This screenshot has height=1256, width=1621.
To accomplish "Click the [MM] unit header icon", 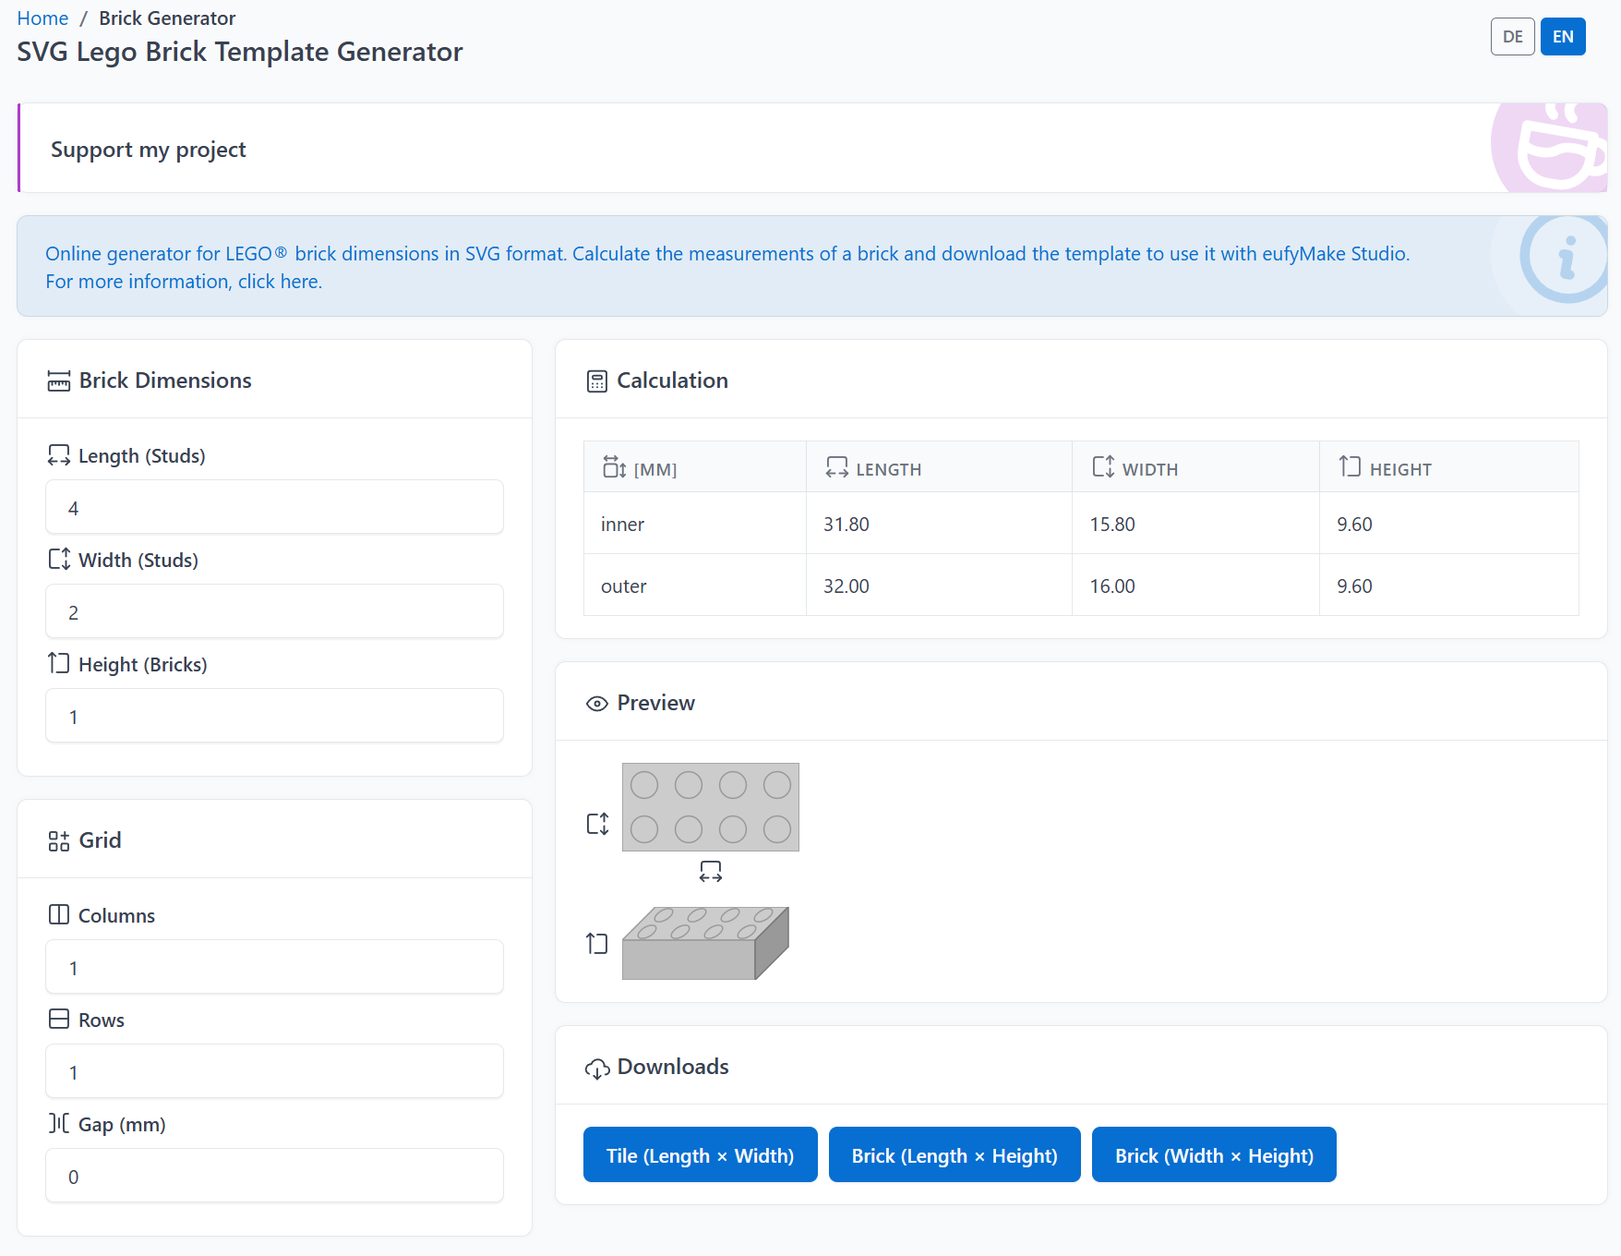I will click(615, 467).
